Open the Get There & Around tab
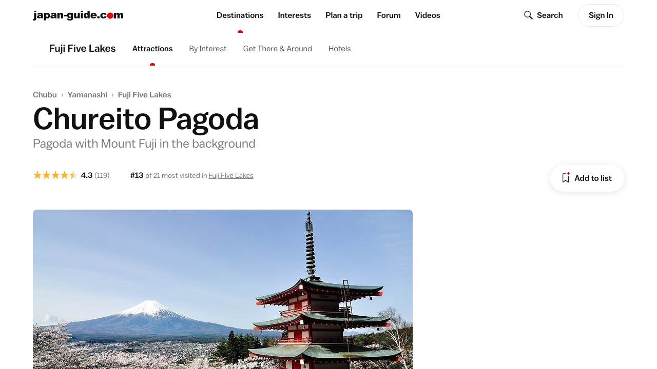 (278, 49)
